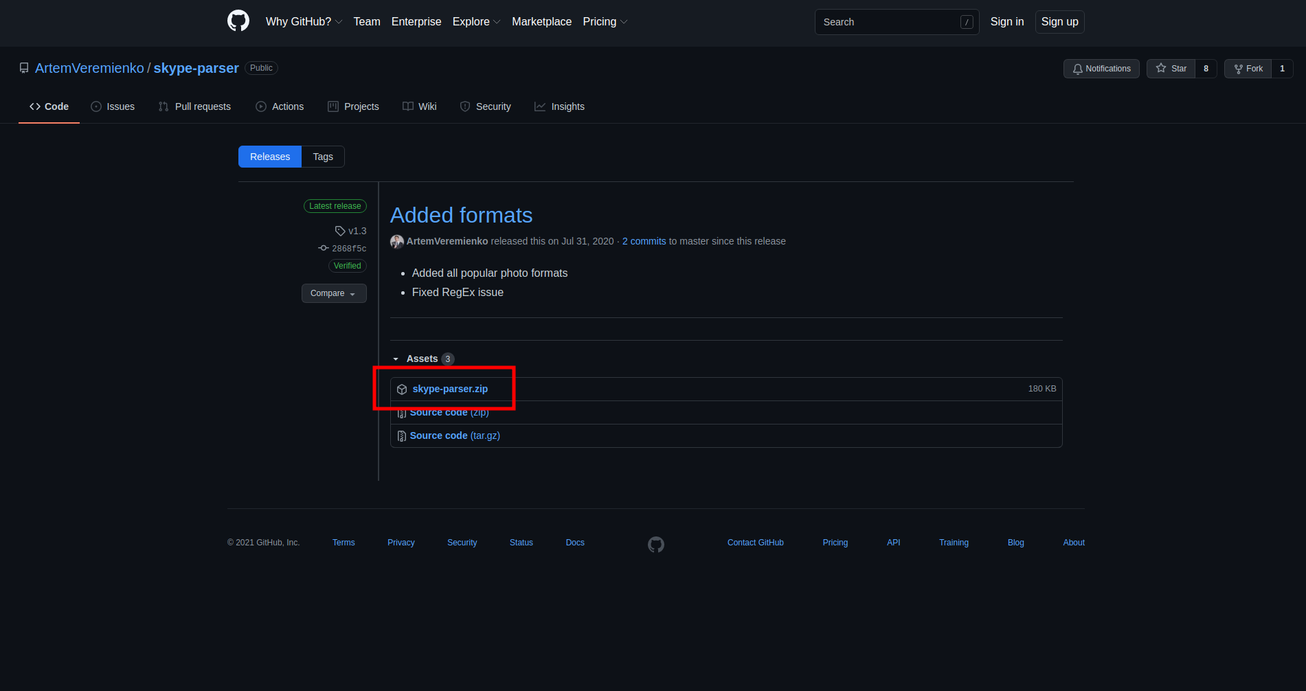Screen dimensions: 1306x691
Task: Open the stargazers count 8
Action: click(x=1206, y=69)
